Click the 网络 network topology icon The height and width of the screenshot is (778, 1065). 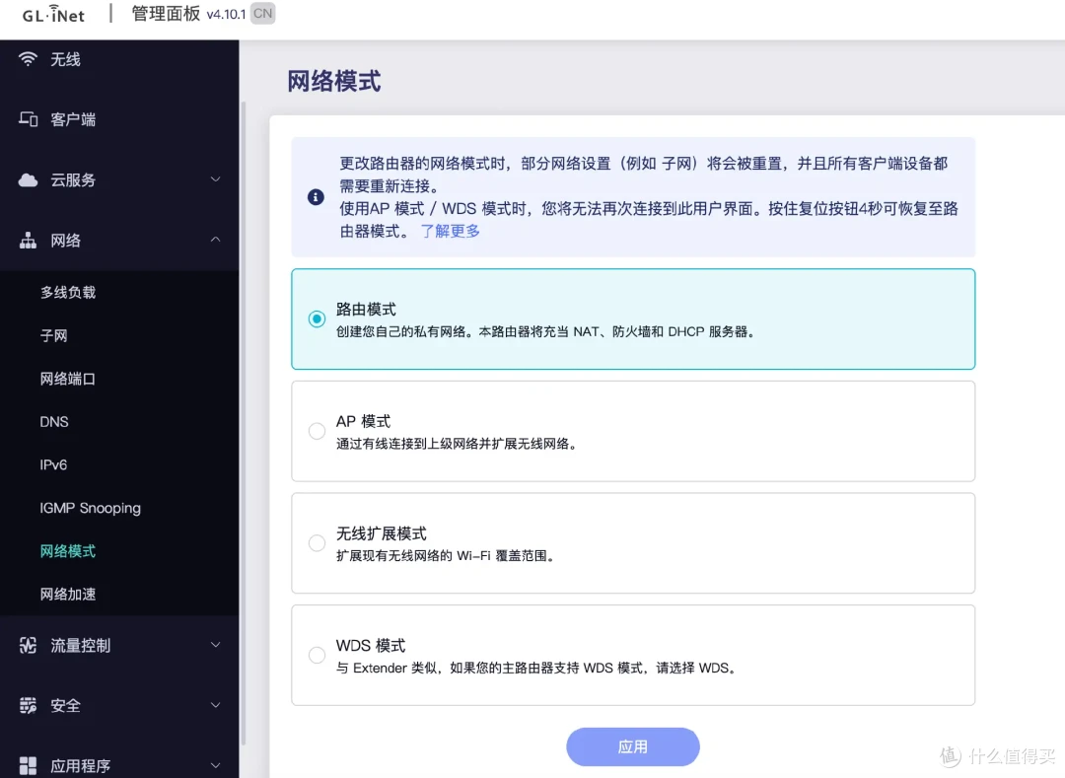28,241
